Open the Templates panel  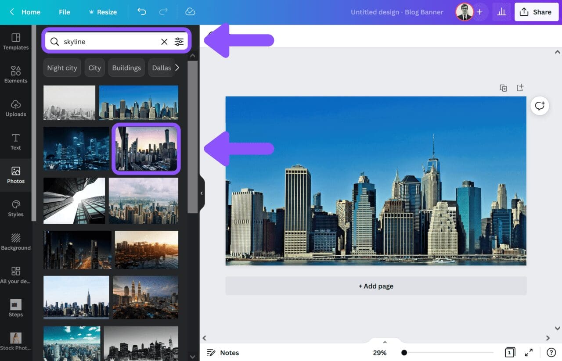pyautogui.click(x=16, y=41)
